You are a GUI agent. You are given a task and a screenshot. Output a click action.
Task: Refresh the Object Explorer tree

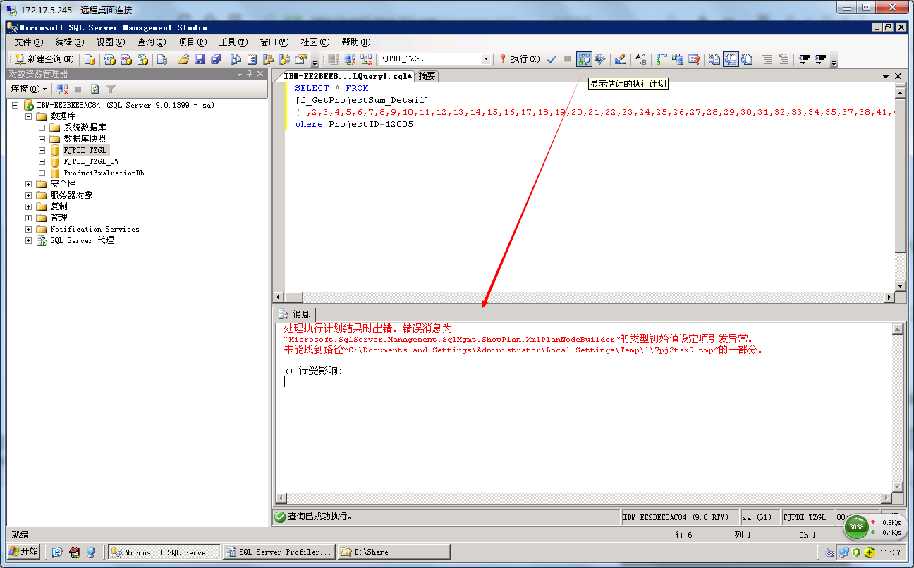coord(95,89)
